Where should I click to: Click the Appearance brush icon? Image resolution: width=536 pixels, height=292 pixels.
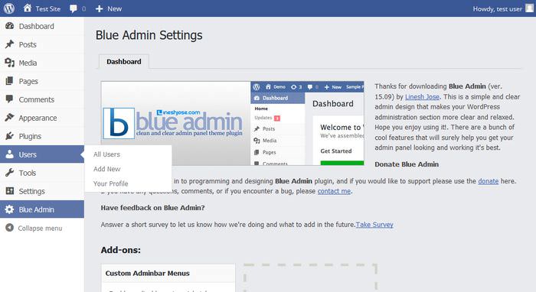[9, 118]
